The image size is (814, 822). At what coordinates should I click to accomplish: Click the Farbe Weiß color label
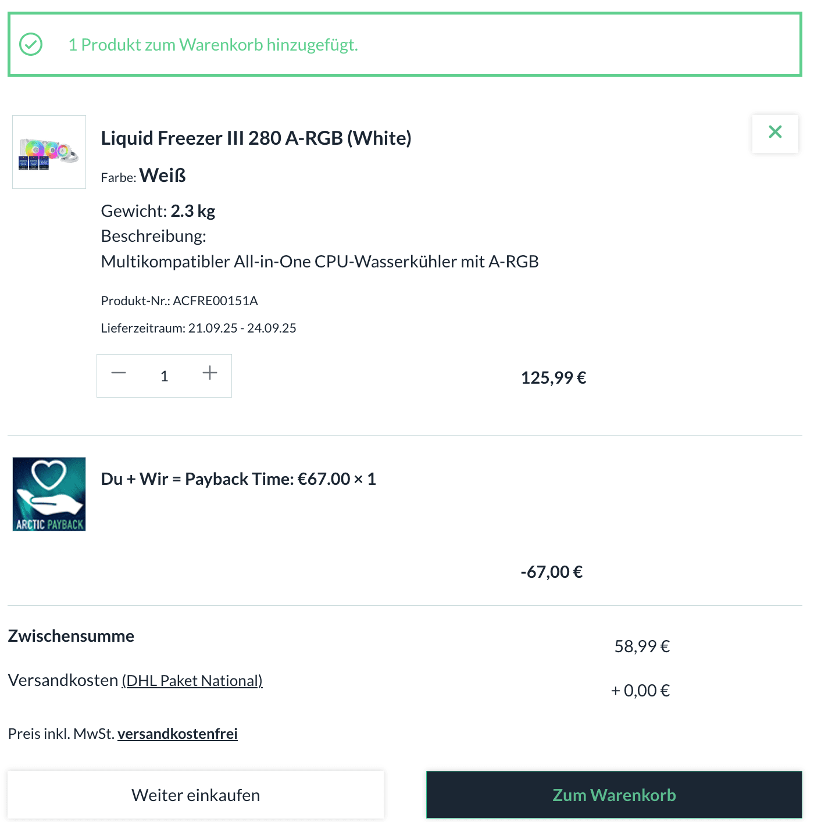pyautogui.click(x=143, y=176)
